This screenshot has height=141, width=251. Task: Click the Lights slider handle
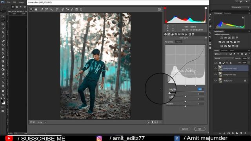[x=185, y=97]
